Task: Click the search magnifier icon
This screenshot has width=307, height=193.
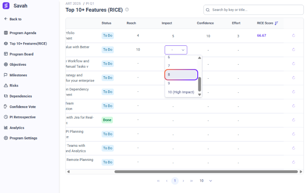Action: (208, 10)
